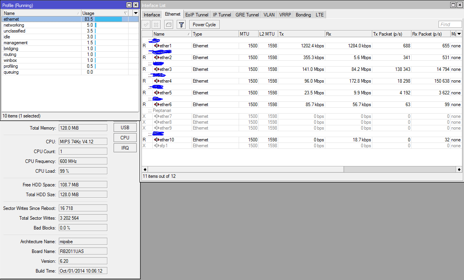
Task: Open the Profile column chooser dropdown
Action: [x=136, y=13]
